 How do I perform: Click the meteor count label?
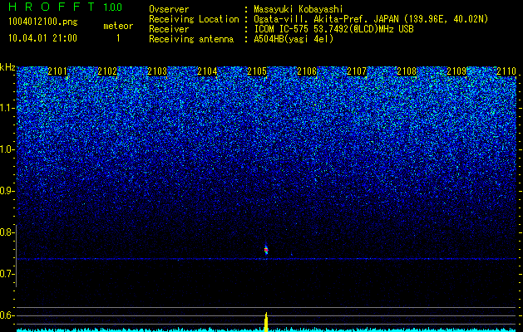tap(118, 26)
